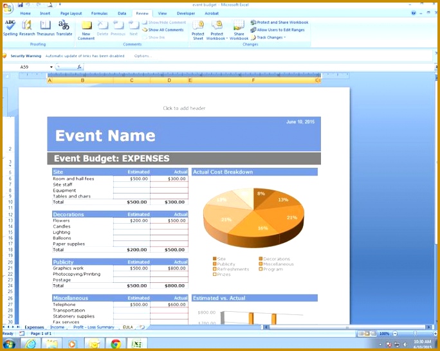Click the Excel taskbar icon
The width and height of the screenshot is (440, 351).
[136, 344]
